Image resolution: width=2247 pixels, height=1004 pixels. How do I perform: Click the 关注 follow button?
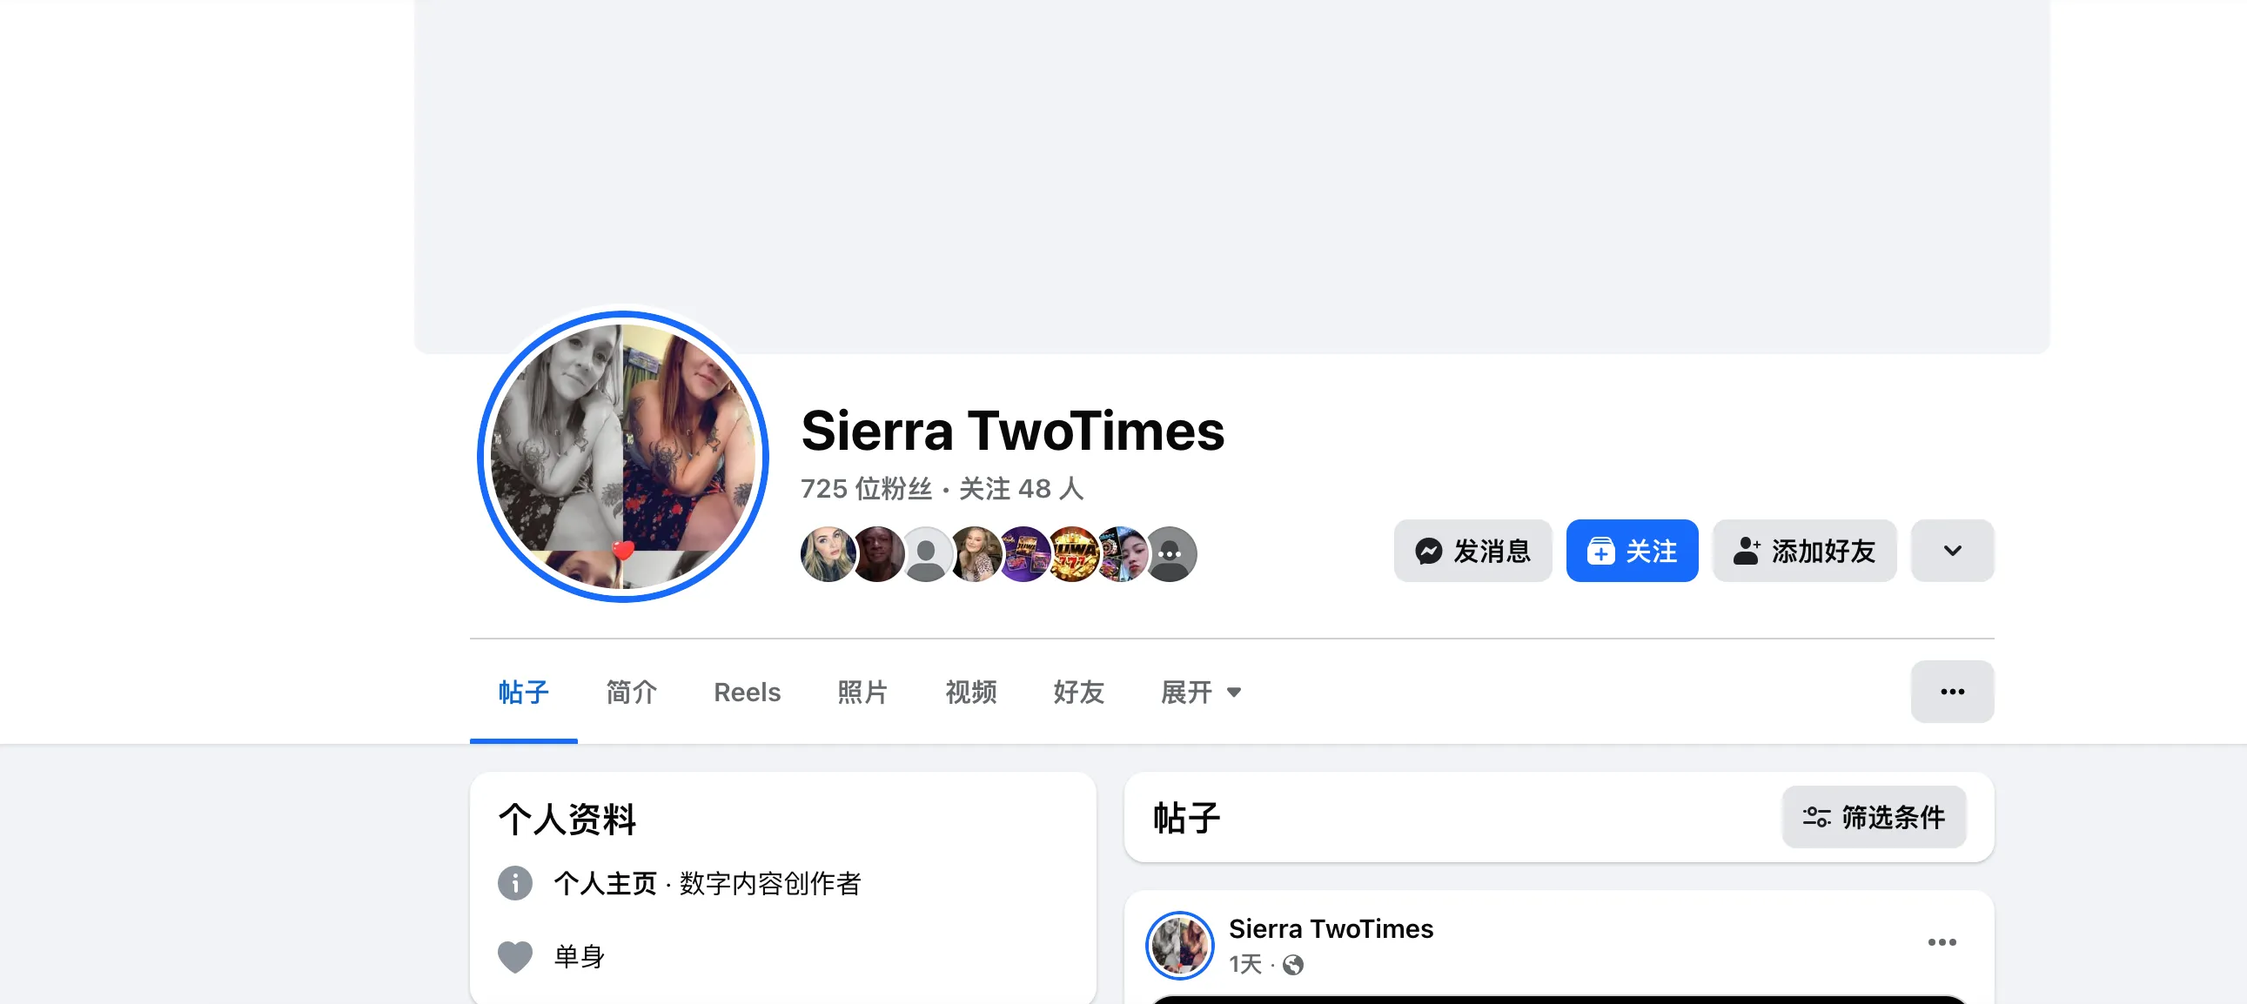(1632, 551)
